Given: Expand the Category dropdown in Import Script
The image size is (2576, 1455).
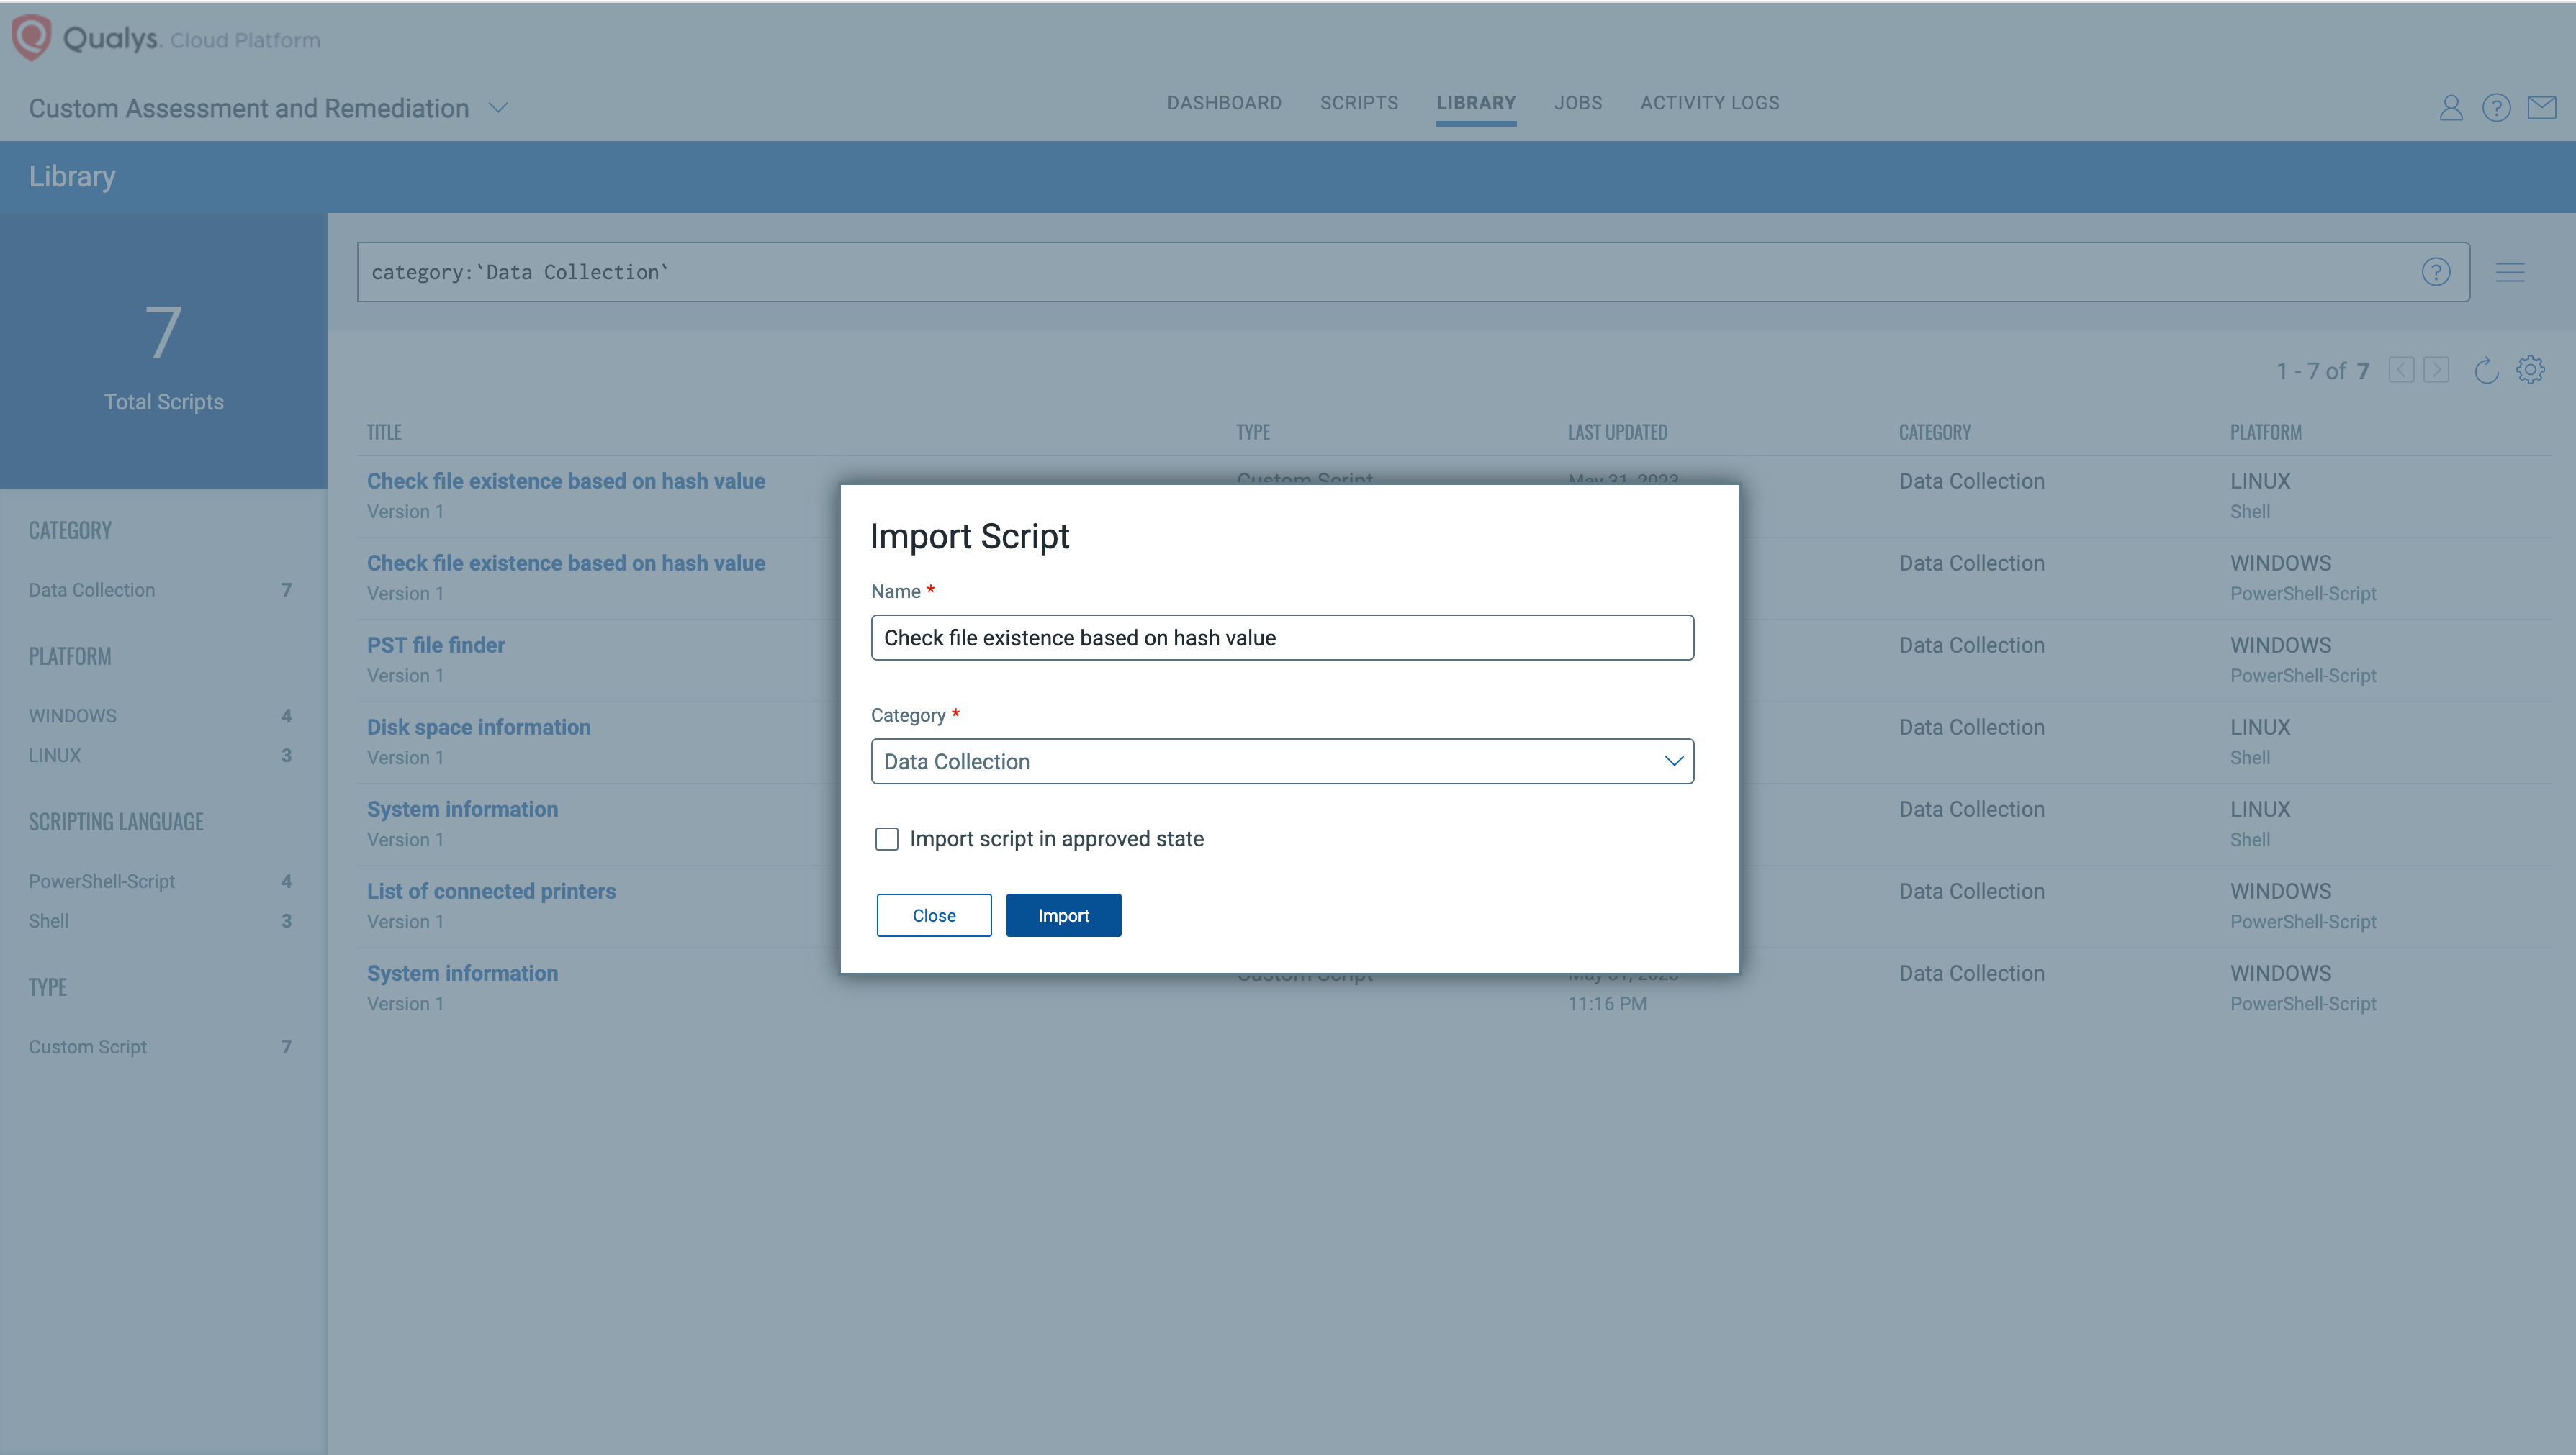Looking at the screenshot, I should 1282,761.
